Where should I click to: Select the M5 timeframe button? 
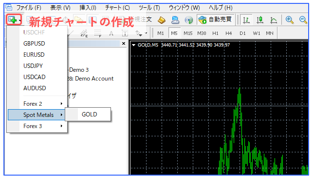click(174, 33)
